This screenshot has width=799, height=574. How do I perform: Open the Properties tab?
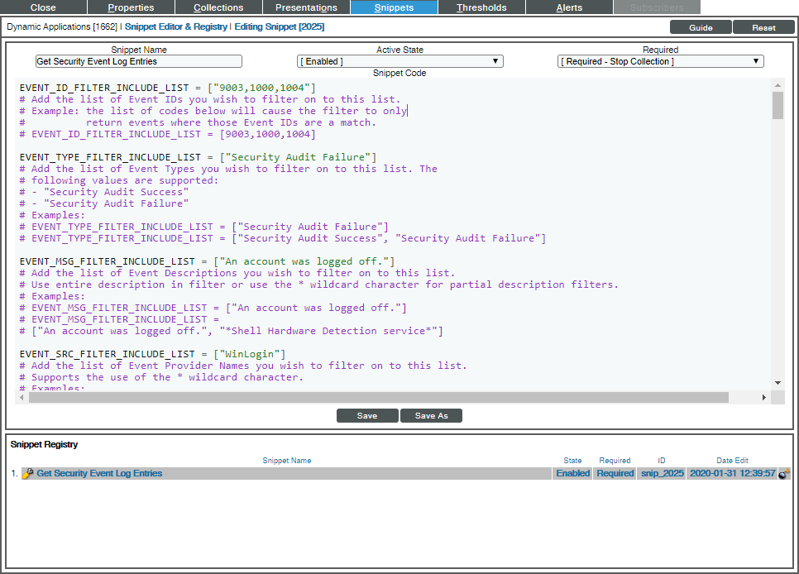[x=131, y=7]
